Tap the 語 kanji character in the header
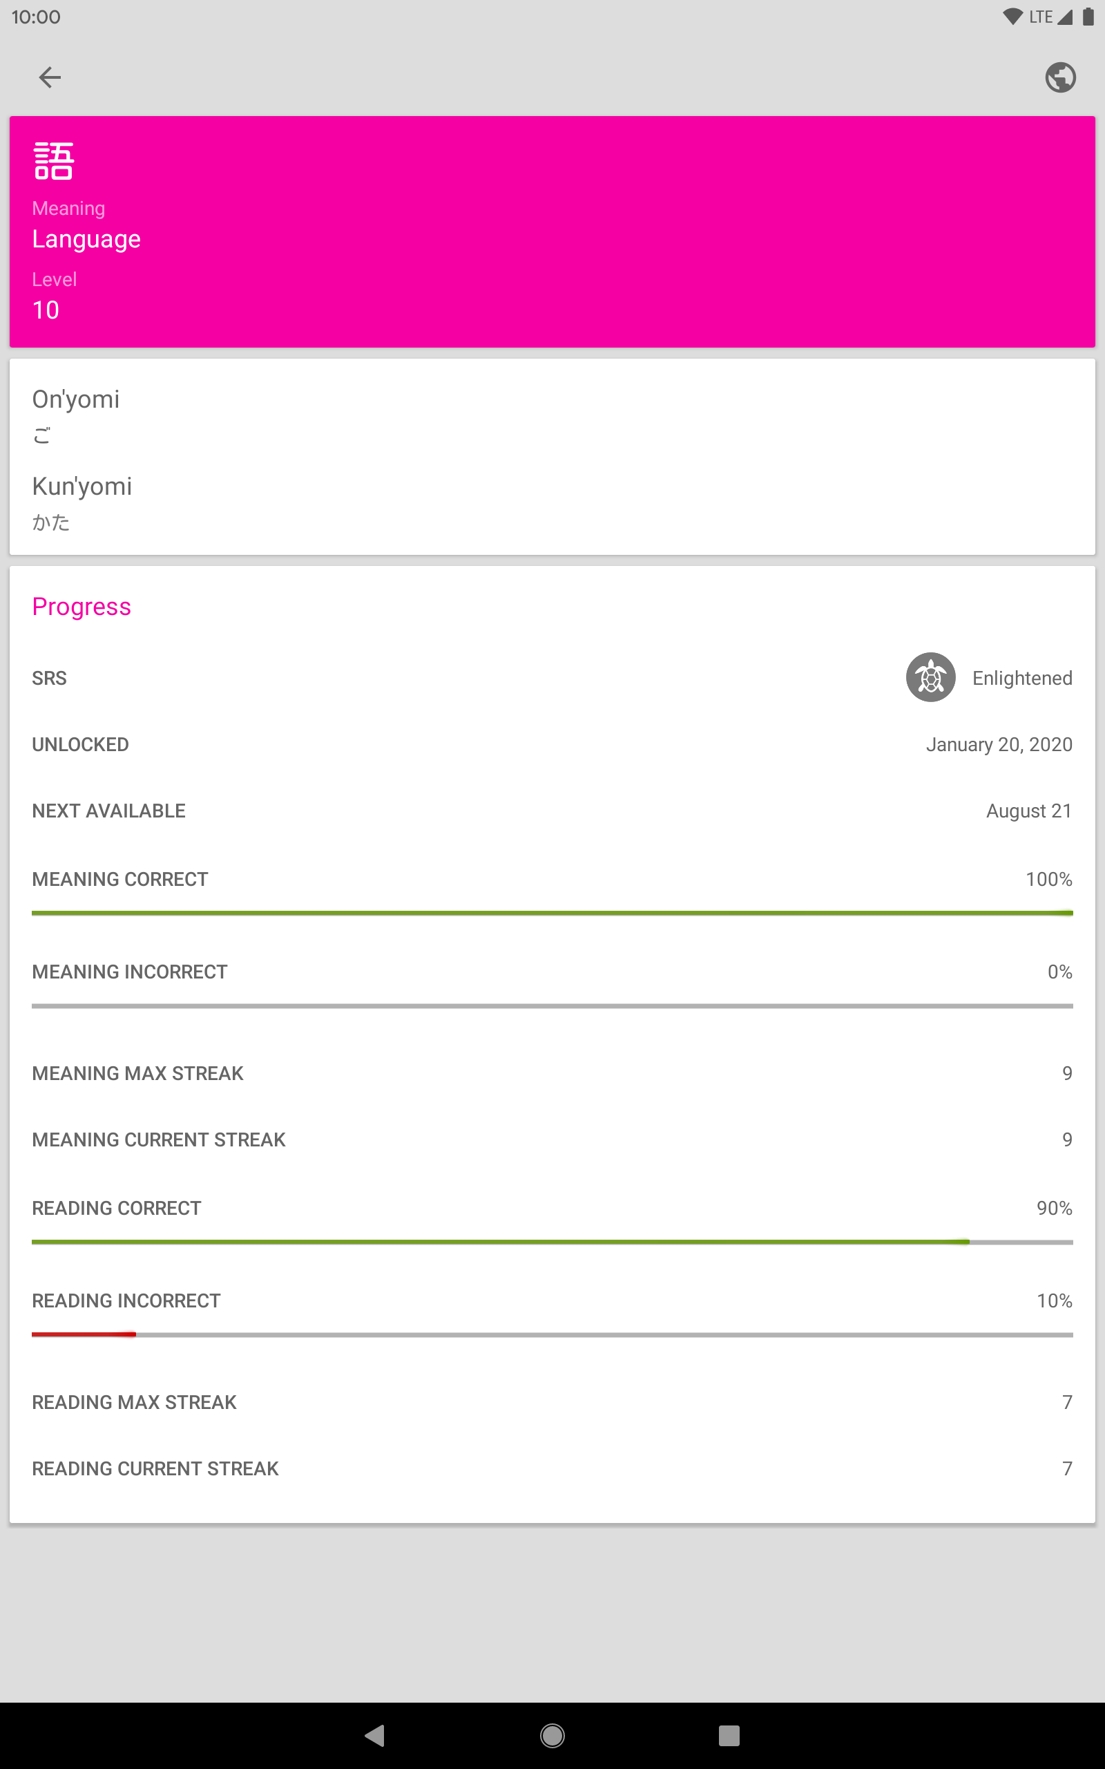 53,161
